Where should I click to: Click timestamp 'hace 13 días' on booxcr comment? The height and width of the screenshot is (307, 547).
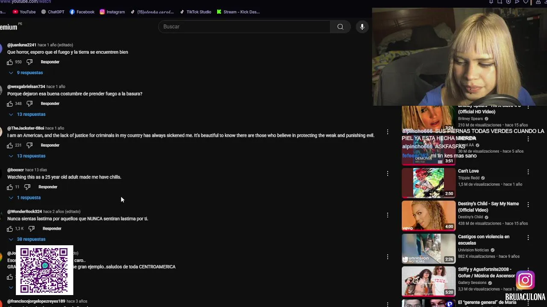[x=36, y=170]
